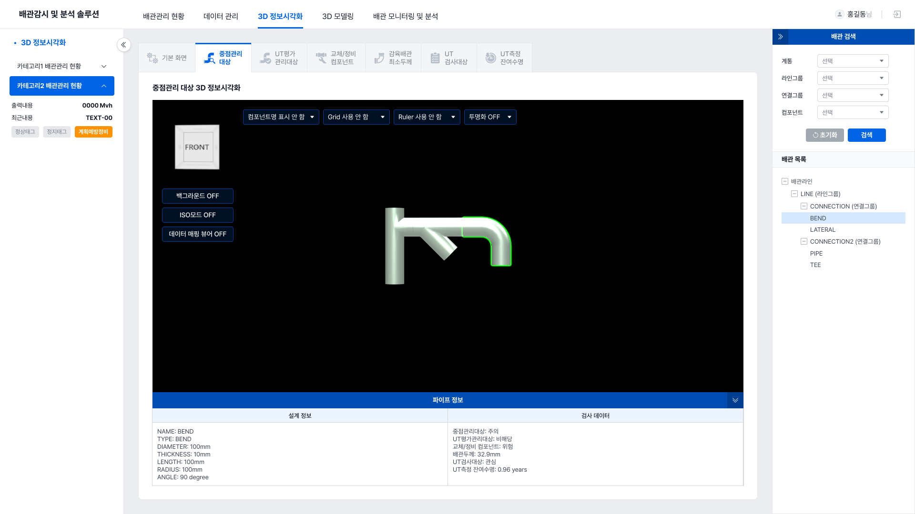The height and width of the screenshot is (514, 915).
Task: Open the 데이터 관리 menu
Action: click(x=221, y=16)
